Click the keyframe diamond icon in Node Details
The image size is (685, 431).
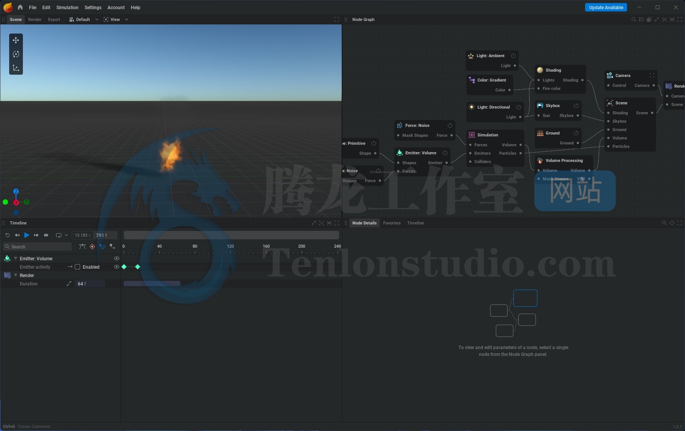pos(672,223)
